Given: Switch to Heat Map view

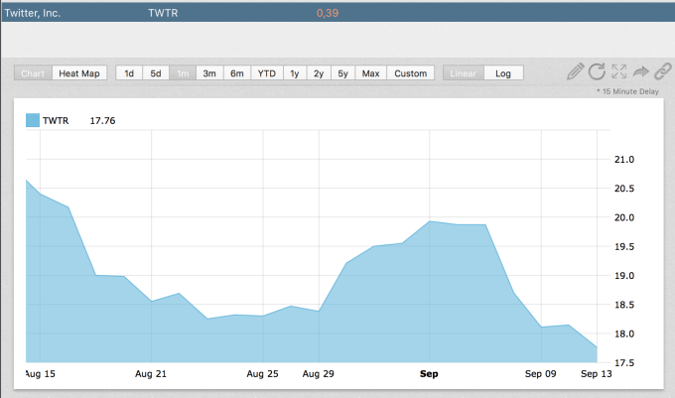Looking at the screenshot, I should click(79, 73).
